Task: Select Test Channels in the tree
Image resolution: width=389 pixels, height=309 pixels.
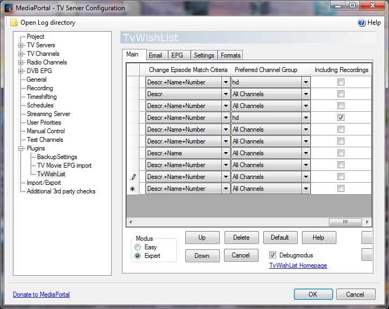Action: [x=45, y=140]
